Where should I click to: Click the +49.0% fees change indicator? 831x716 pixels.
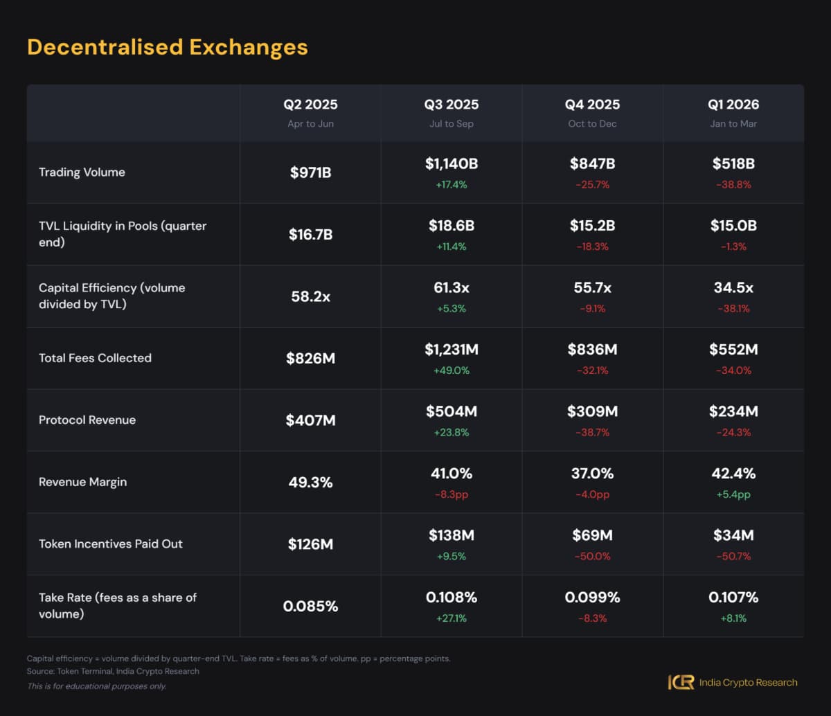(452, 370)
